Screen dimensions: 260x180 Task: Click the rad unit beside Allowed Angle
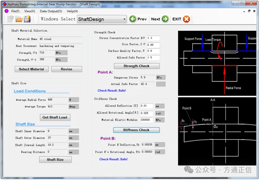[160, 113]
